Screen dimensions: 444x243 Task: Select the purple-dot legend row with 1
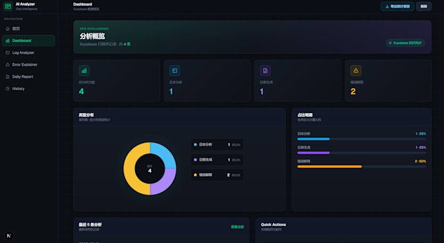pos(217,160)
